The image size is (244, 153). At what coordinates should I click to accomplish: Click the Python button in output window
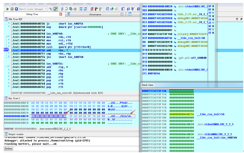coord(8,148)
